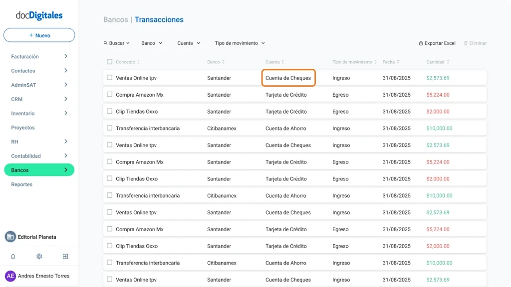Open the Banco filter dropdown
Image resolution: width=511 pixels, height=287 pixels.
pos(151,43)
